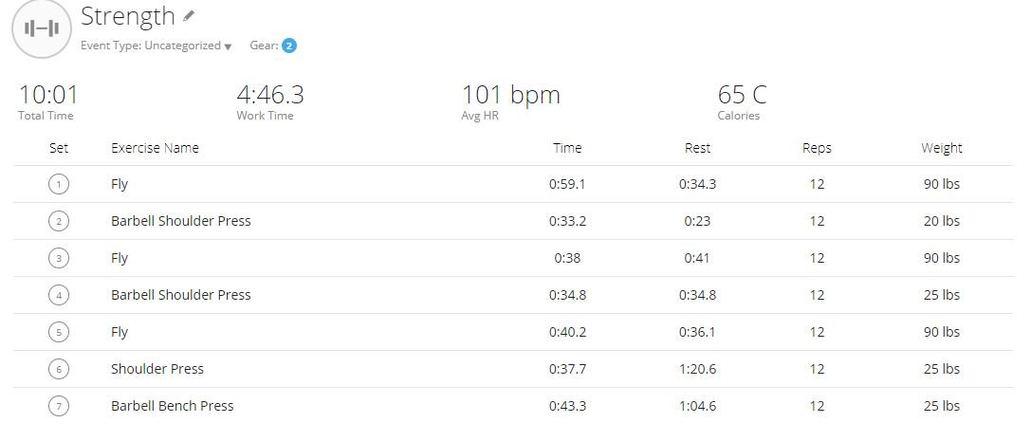1031x441 pixels.
Task: Select the set 2 circle number
Action: click(x=59, y=221)
